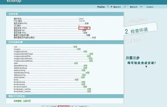167x107 pixels.
Task: Click 可写 status for temp directory
Action: tap(77, 80)
